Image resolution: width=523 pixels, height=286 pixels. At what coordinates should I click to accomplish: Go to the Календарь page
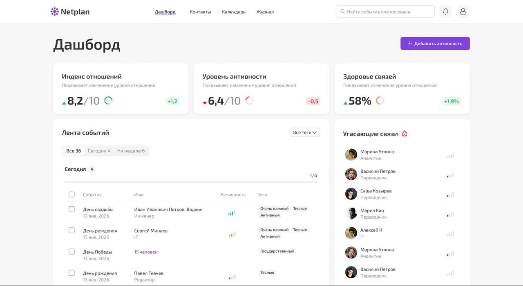point(234,12)
